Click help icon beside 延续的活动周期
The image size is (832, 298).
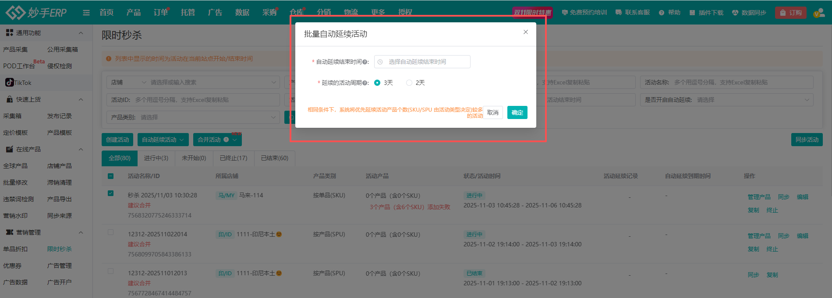(365, 83)
